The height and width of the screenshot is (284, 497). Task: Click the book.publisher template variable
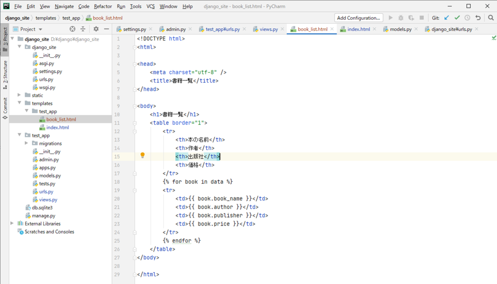coord(220,215)
